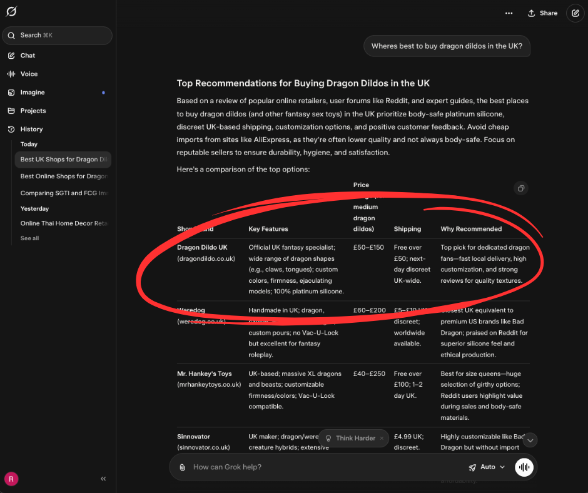This screenshot has height=493, width=588.
Task: Collapse the sidebar with the double chevron
Action: coord(103,479)
